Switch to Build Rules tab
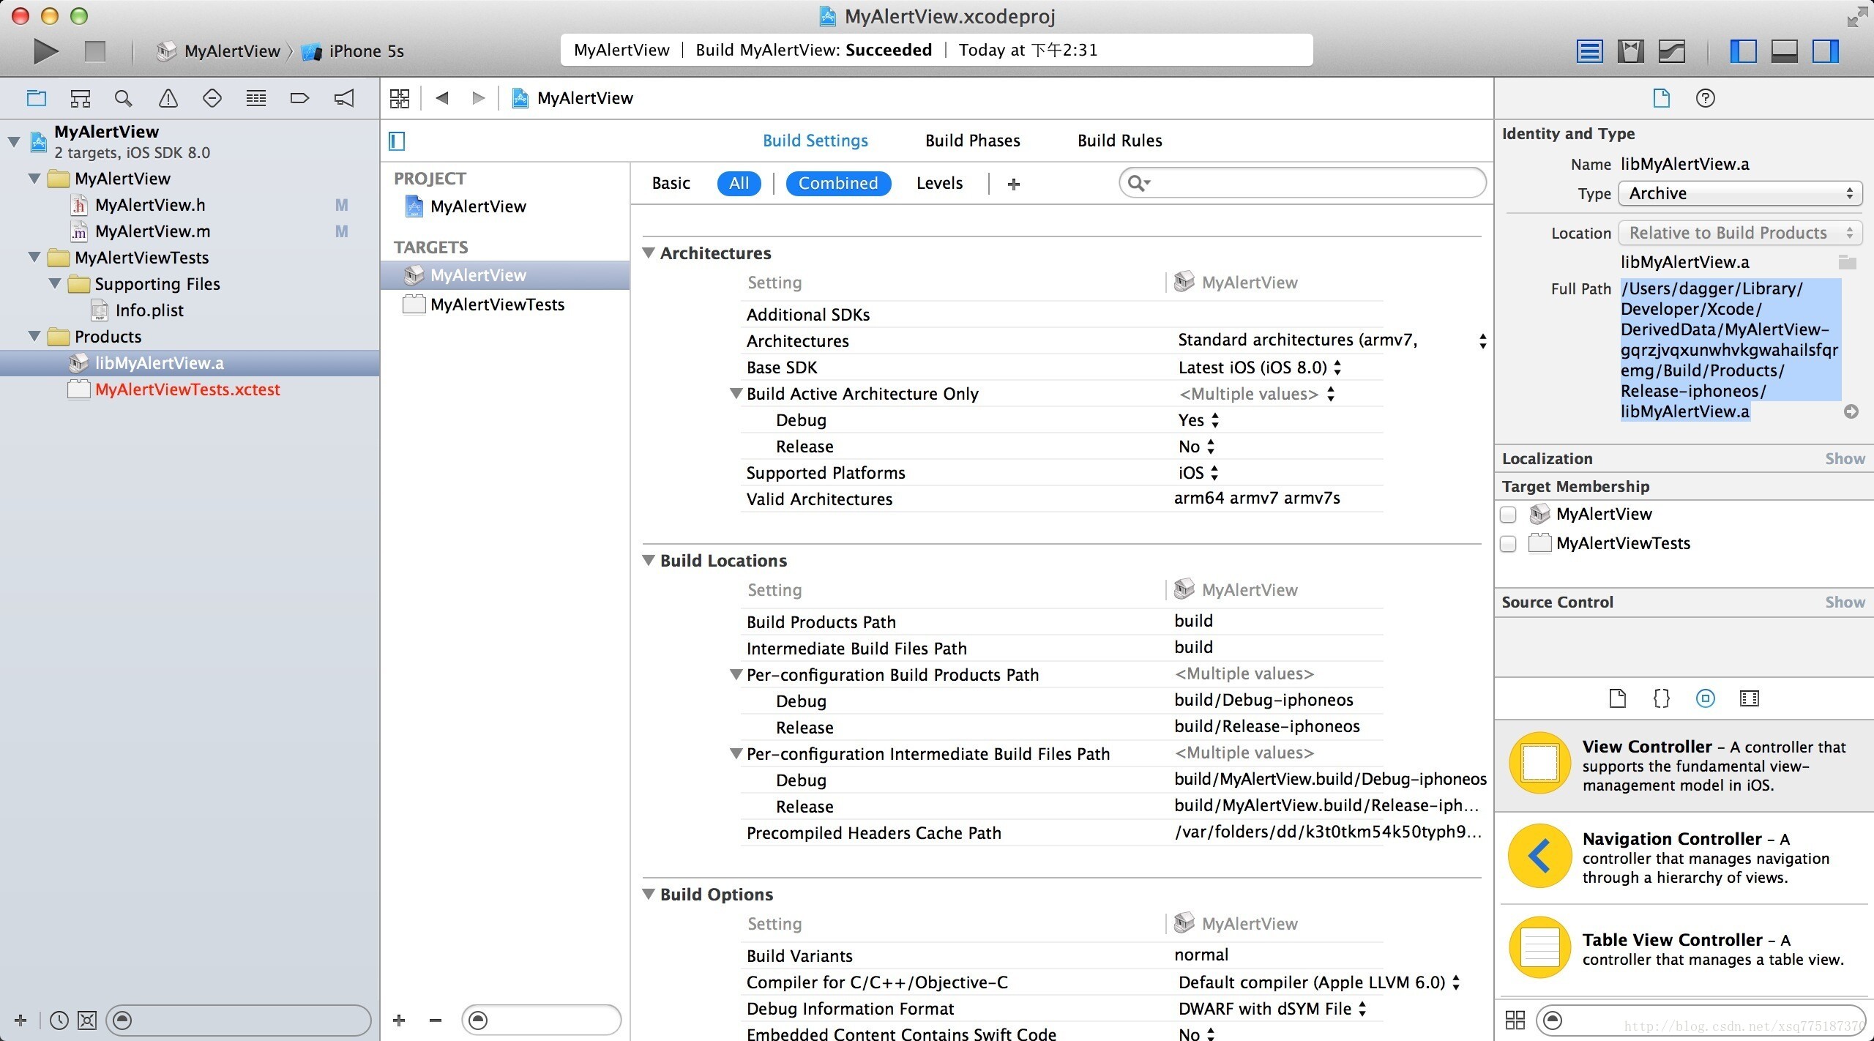The image size is (1874, 1041). (1119, 141)
